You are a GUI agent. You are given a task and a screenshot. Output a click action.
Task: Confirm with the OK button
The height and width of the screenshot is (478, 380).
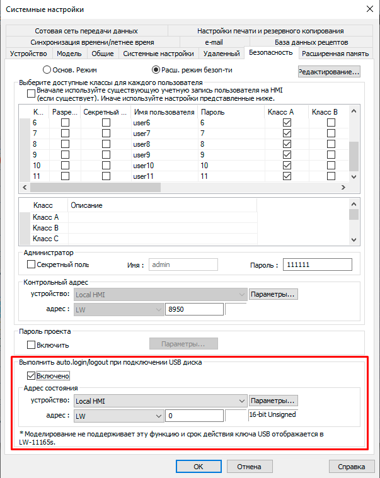(199, 467)
